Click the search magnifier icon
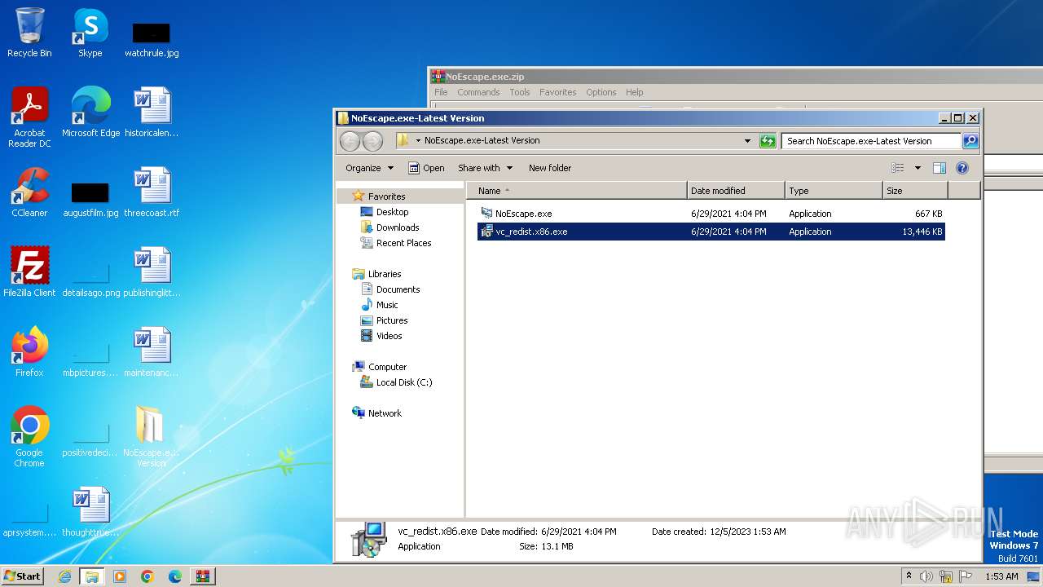 (970, 141)
